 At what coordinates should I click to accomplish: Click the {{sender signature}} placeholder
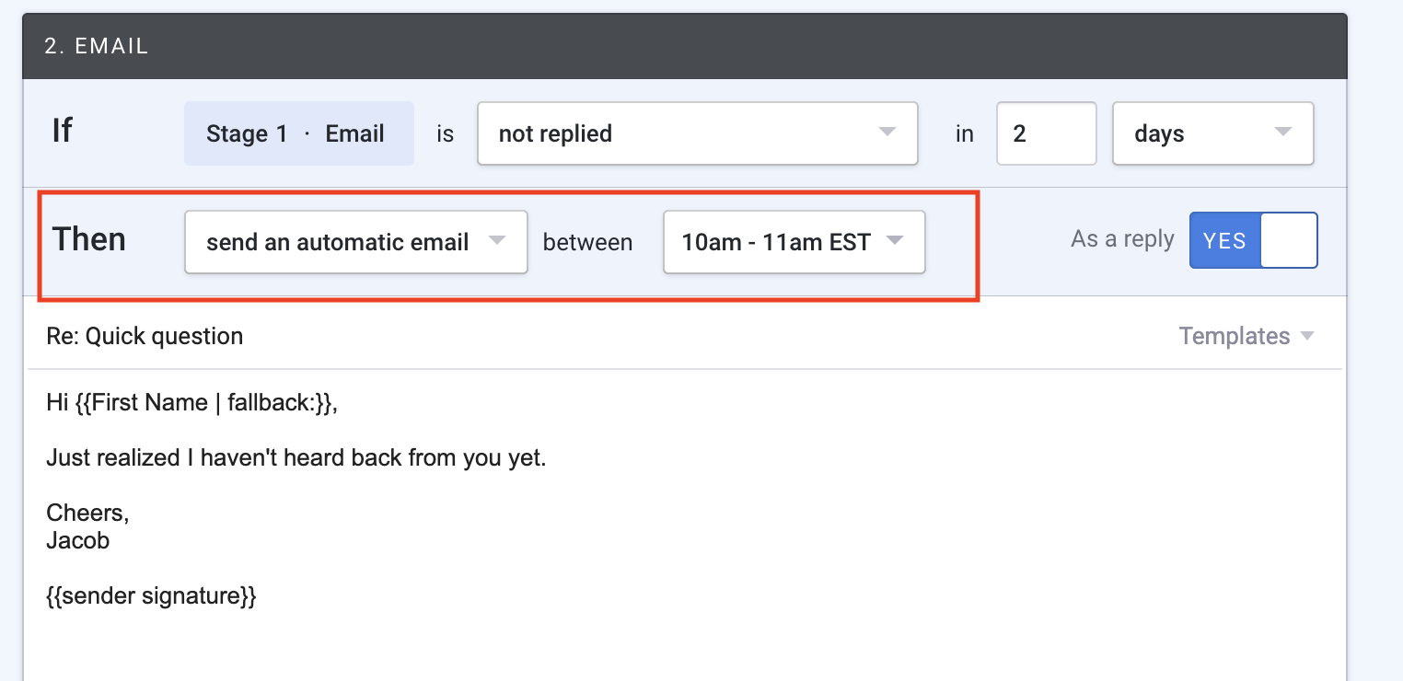coord(151,596)
